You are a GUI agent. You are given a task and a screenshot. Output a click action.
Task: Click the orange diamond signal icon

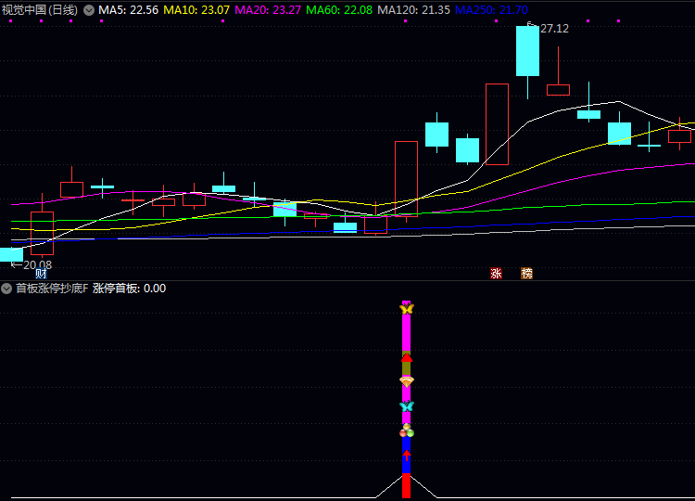click(406, 380)
